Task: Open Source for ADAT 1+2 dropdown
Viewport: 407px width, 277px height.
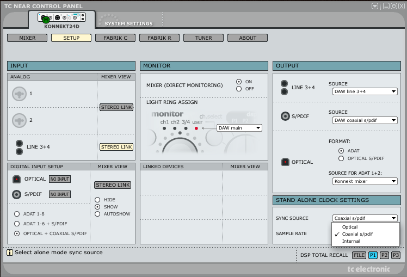Action: [365, 181]
